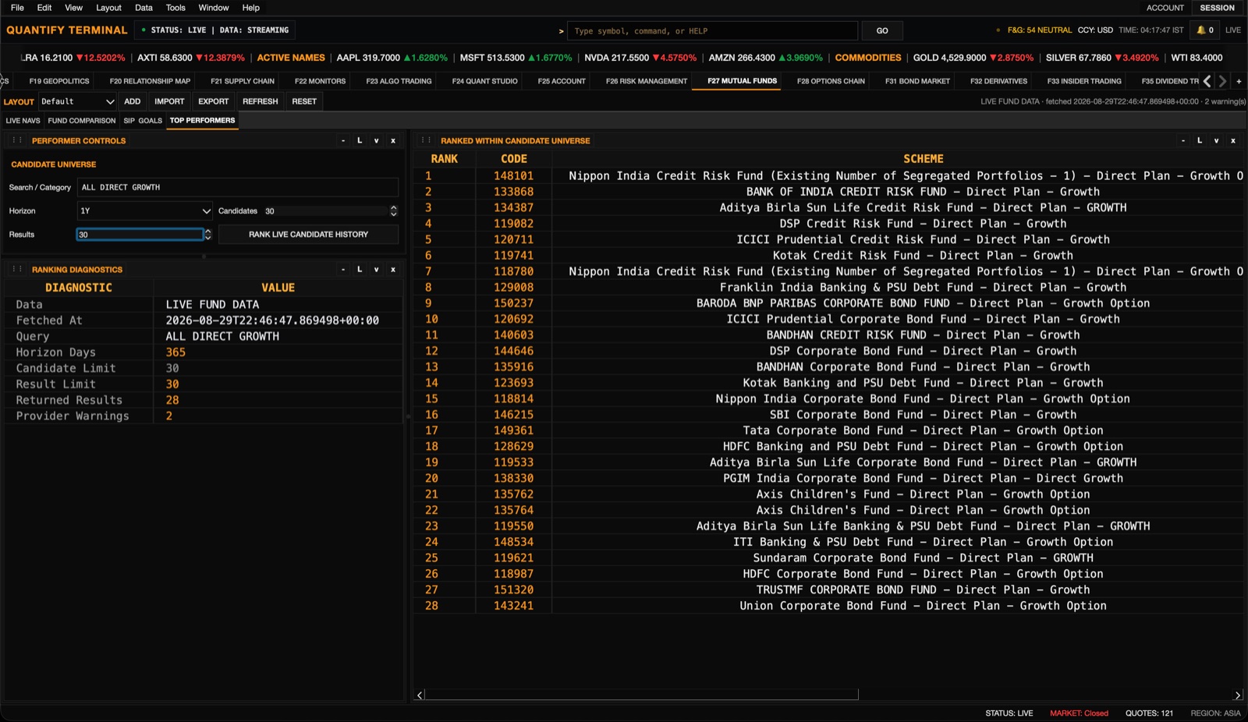1248x722 pixels.
Task: Open the File menu
Action: [x=17, y=8]
